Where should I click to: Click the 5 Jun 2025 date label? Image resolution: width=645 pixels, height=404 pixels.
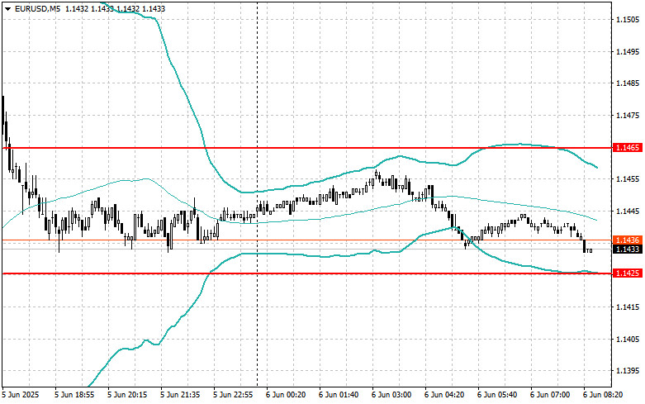coord(21,395)
